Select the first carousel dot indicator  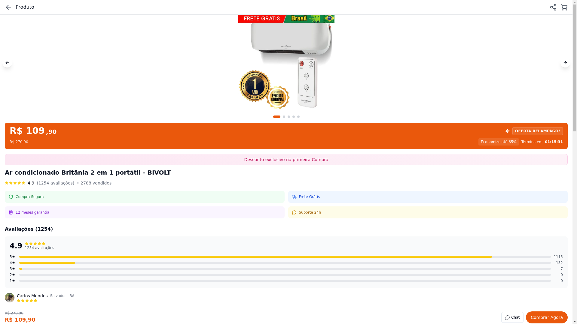click(x=277, y=117)
